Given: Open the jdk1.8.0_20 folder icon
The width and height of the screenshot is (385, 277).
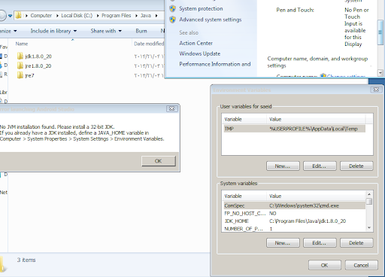Looking at the screenshot, I should (x=20, y=56).
